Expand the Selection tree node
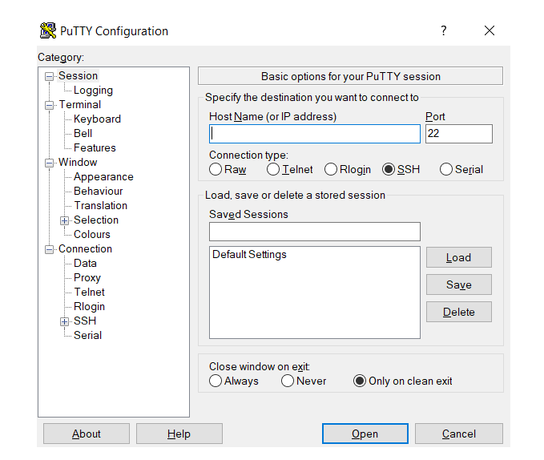Image resolution: width=544 pixels, height=460 pixels. pos(64,220)
